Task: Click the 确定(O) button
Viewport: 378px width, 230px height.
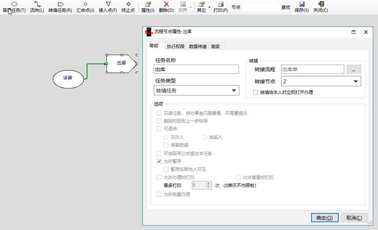Action: click(324, 217)
